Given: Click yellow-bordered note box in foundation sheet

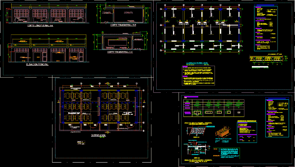Looking at the screenshot, I should click(x=230, y=153).
